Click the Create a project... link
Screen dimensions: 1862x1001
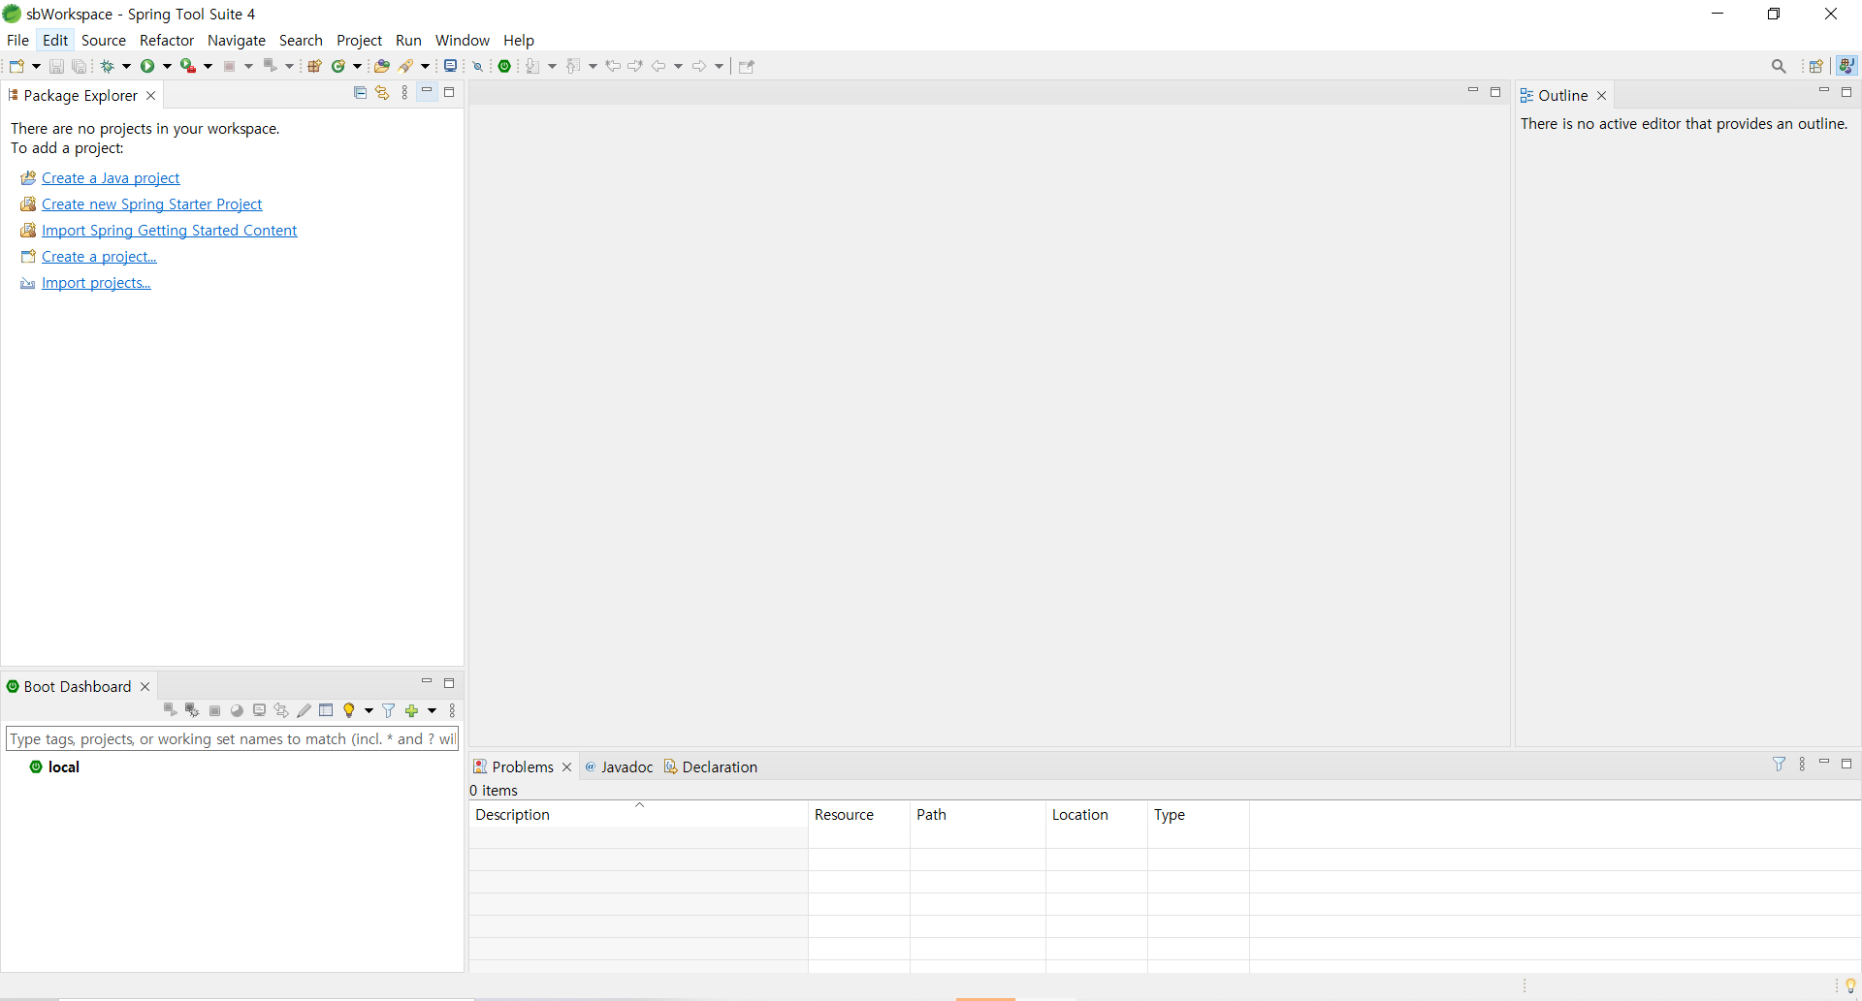point(99,257)
